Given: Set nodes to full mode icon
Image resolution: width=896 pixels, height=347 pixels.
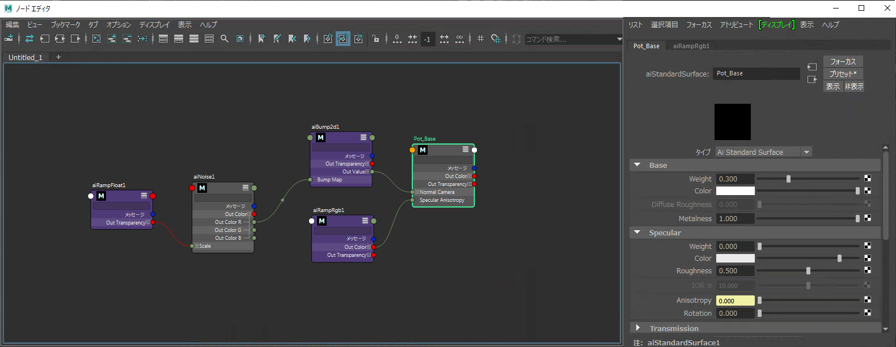Looking at the screenshot, I should click(x=194, y=39).
